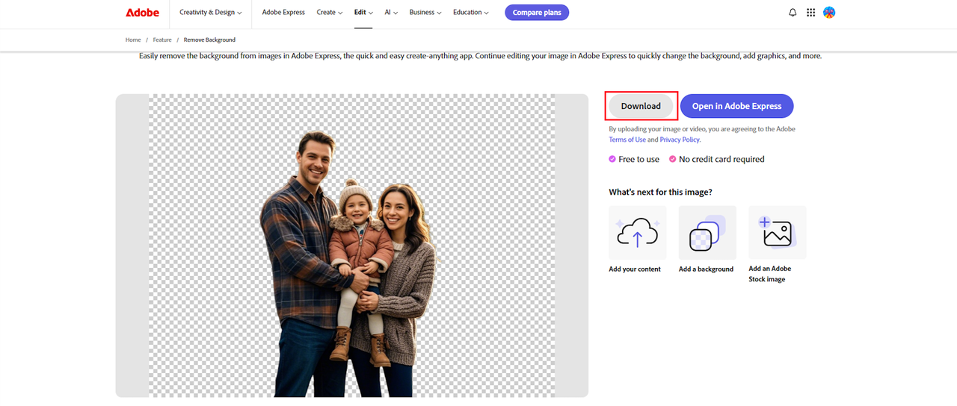Expand the Education menu
Viewport: 957px width, 406px height.
(x=471, y=13)
